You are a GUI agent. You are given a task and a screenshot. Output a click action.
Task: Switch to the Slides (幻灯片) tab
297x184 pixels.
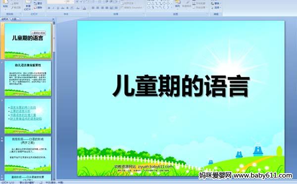[x=5, y=19]
